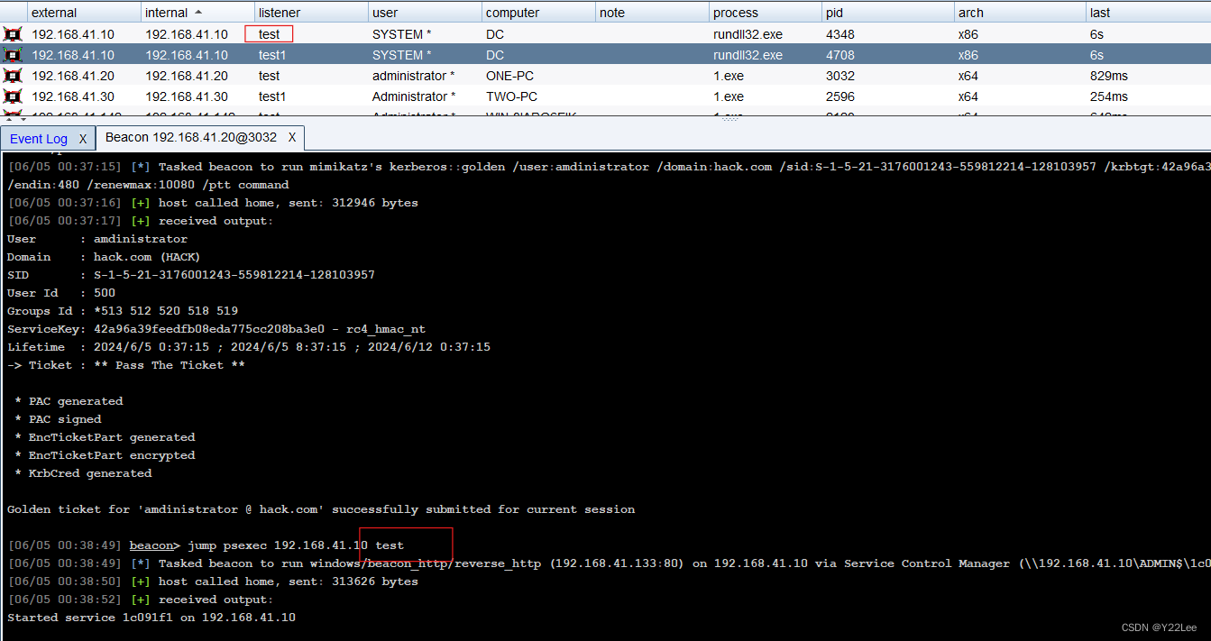The height and width of the screenshot is (641, 1211).
Task: Click computer cell 'DC' in pid 4348 row
Action: coord(495,34)
